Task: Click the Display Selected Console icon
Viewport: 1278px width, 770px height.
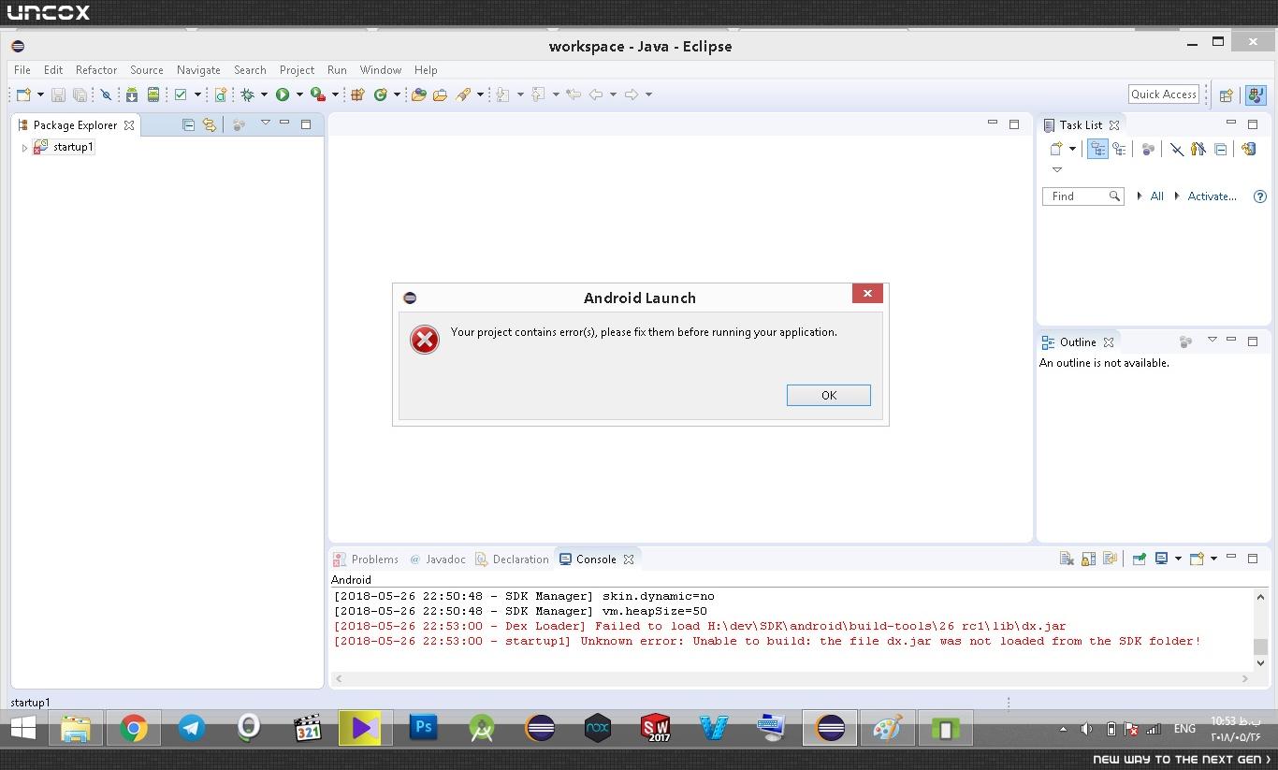Action: pos(1161,559)
